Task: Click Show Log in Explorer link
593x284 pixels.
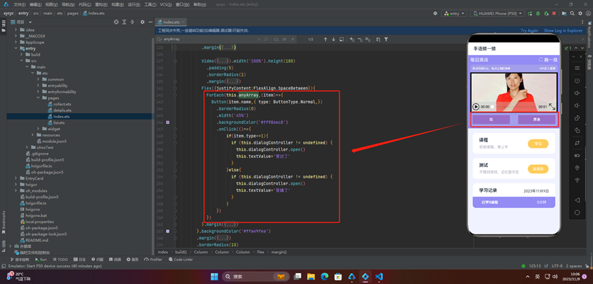Action: pos(565,31)
